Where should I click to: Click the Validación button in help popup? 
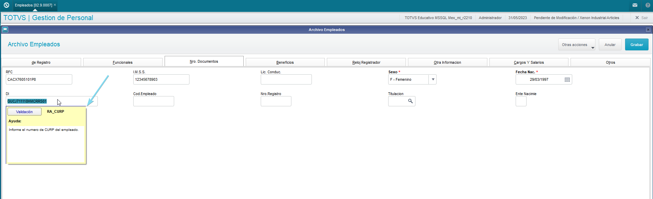[x=25, y=112]
